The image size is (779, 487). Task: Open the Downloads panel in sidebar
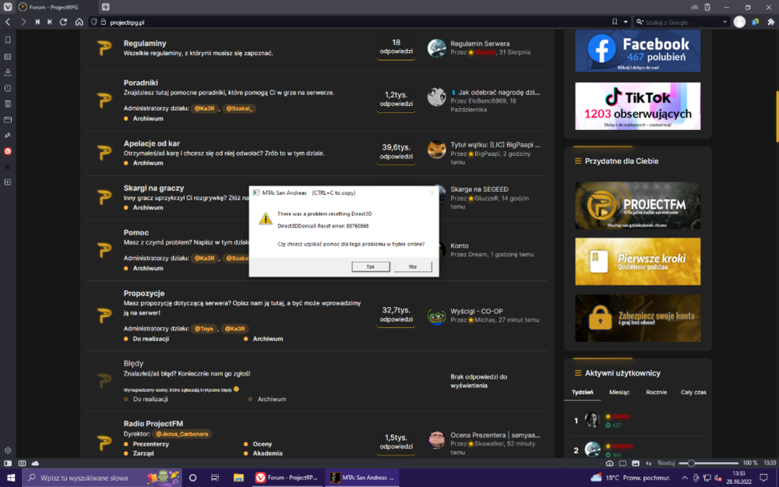click(x=8, y=72)
